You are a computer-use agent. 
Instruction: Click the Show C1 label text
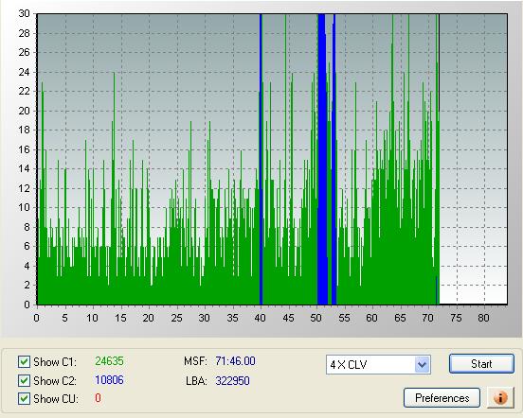pyautogui.click(x=55, y=362)
